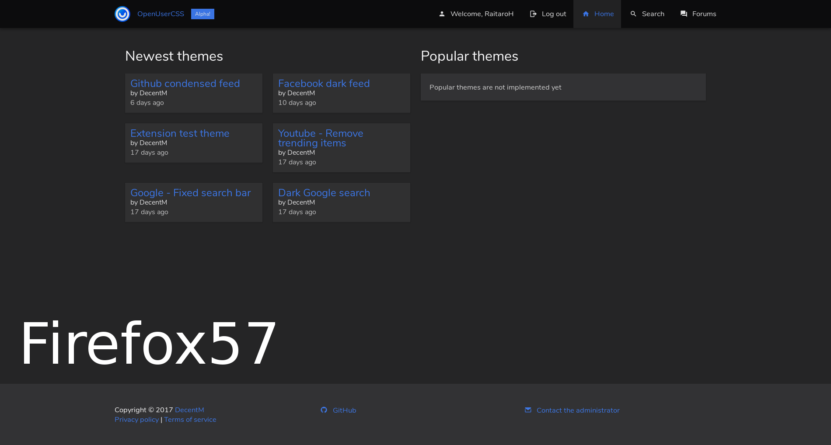Click "by DecentM" under Dark Google search

[297, 202]
